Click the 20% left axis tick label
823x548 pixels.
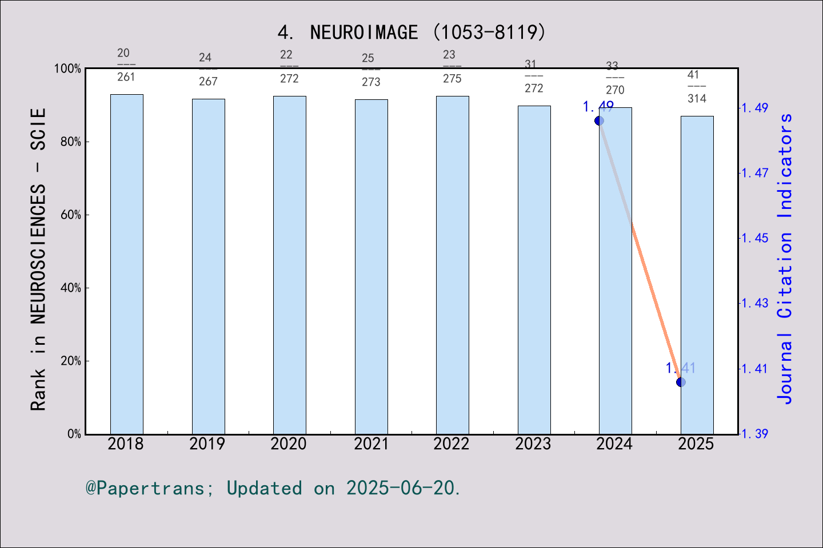[71, 361]
